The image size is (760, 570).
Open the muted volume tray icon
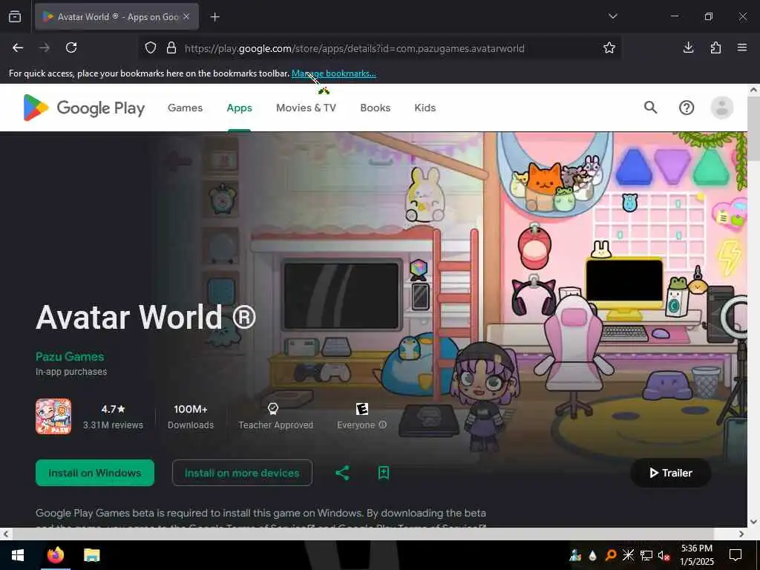coord(664,555)
